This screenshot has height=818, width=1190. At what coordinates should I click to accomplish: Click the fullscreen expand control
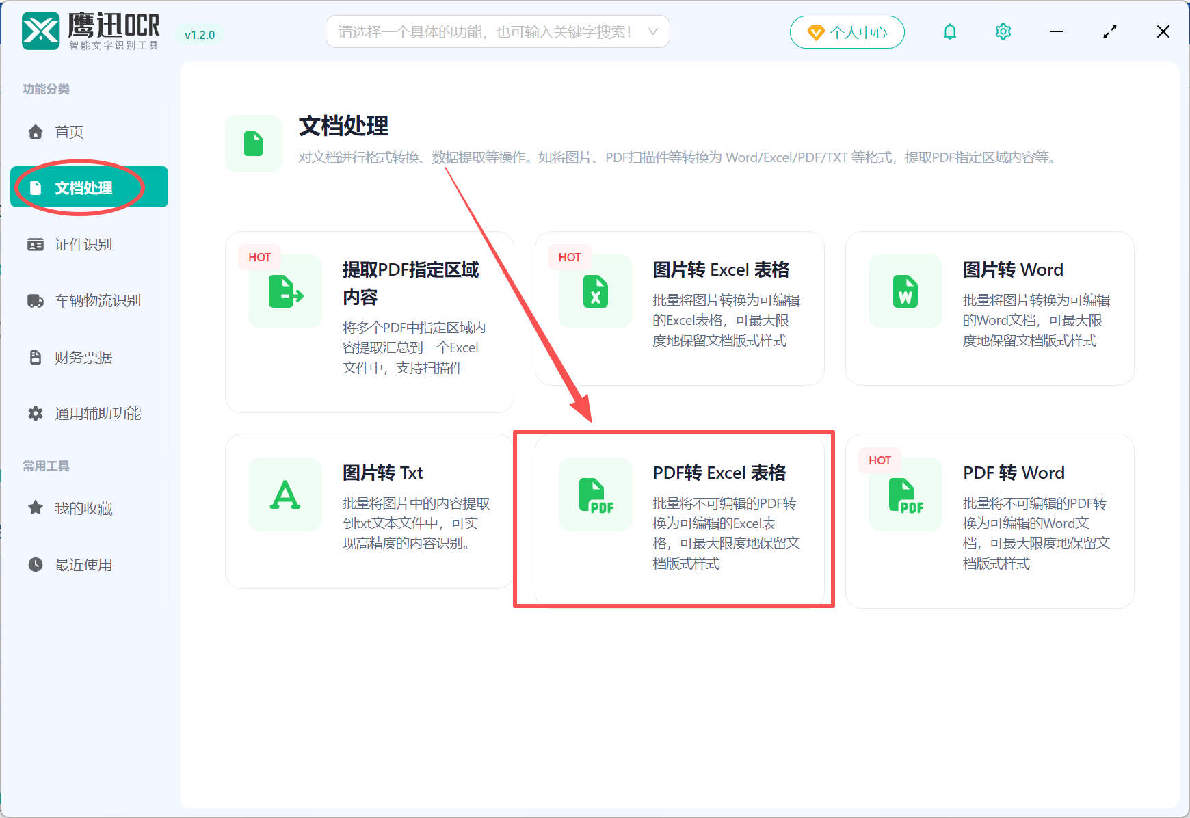click(1110, 31)
